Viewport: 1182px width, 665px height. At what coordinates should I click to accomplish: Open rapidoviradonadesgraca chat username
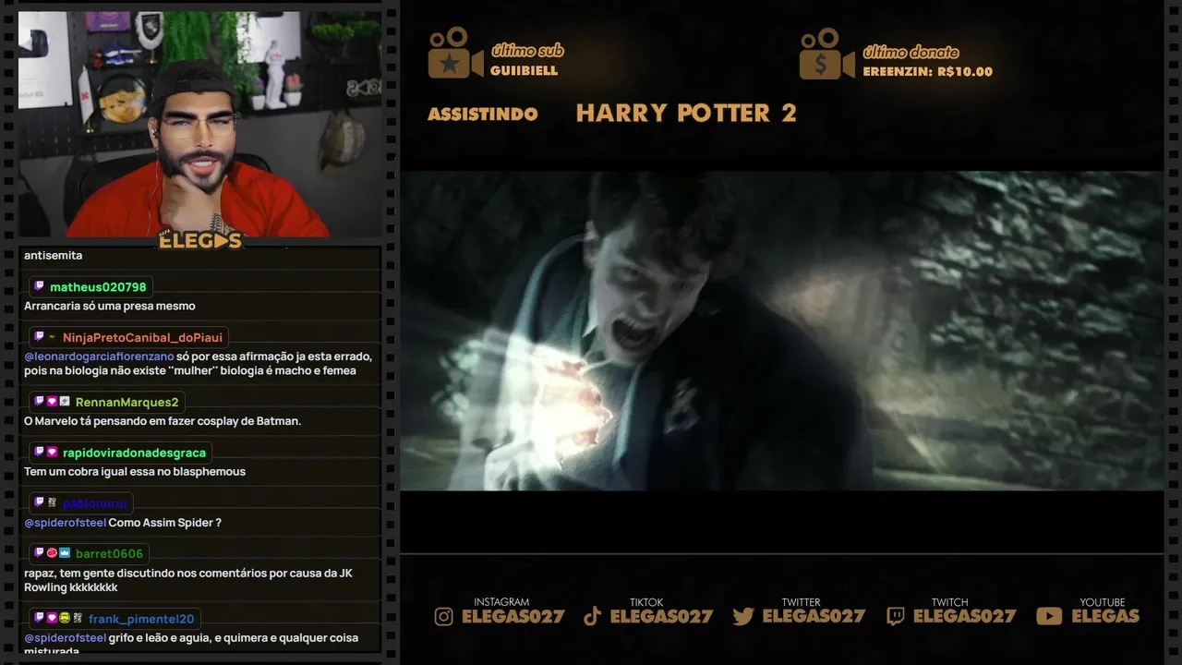point(135,453)
